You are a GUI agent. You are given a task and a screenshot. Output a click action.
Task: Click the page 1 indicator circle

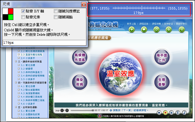pyautogui.click(x=62, y=110)
